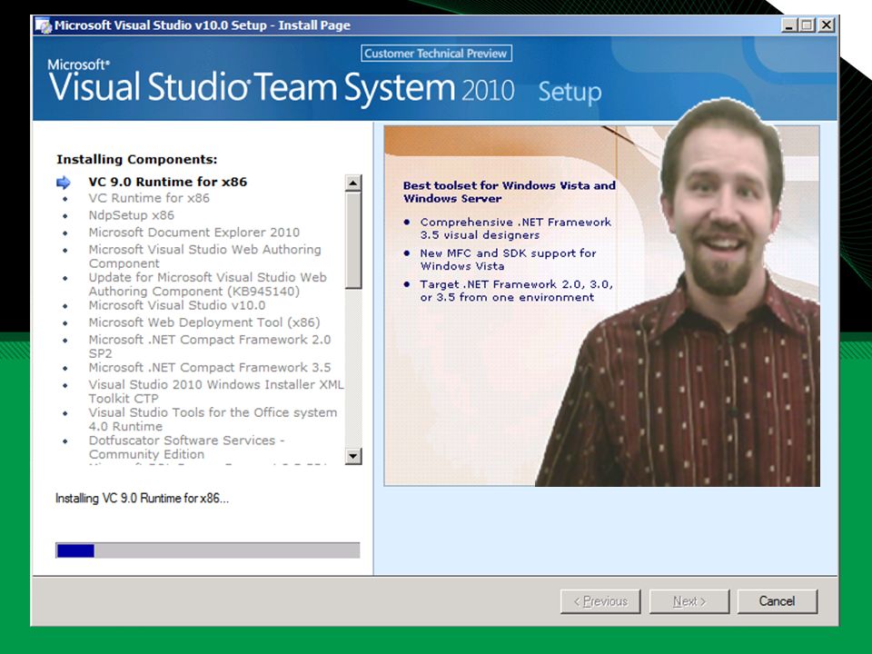Click the 'Installing Components:' heading

[137, 159]
